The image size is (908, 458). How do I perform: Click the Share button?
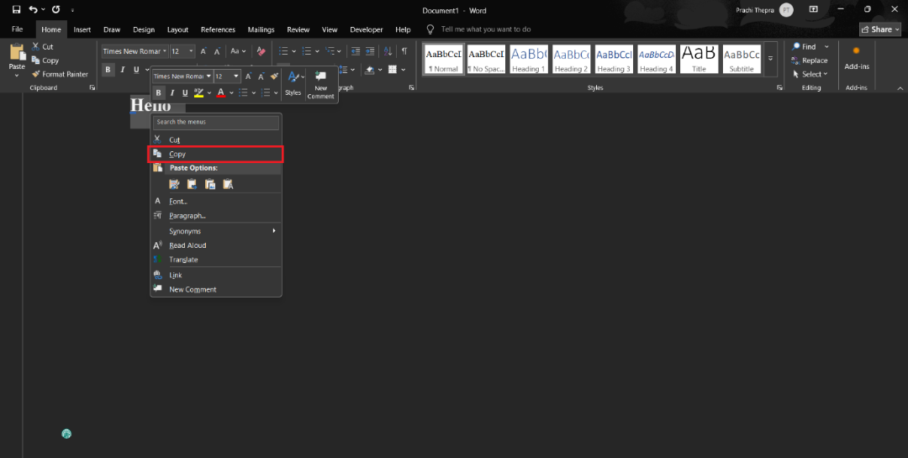click(880, 29)
